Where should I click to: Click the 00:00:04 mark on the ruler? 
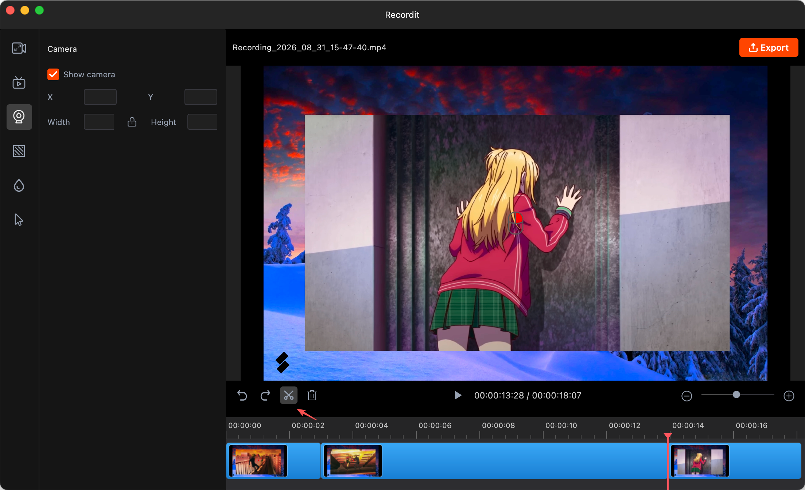click(372, 425)
